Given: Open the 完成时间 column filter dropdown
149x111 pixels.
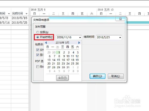Looking at the screenshot, I should tap(27, 14).
